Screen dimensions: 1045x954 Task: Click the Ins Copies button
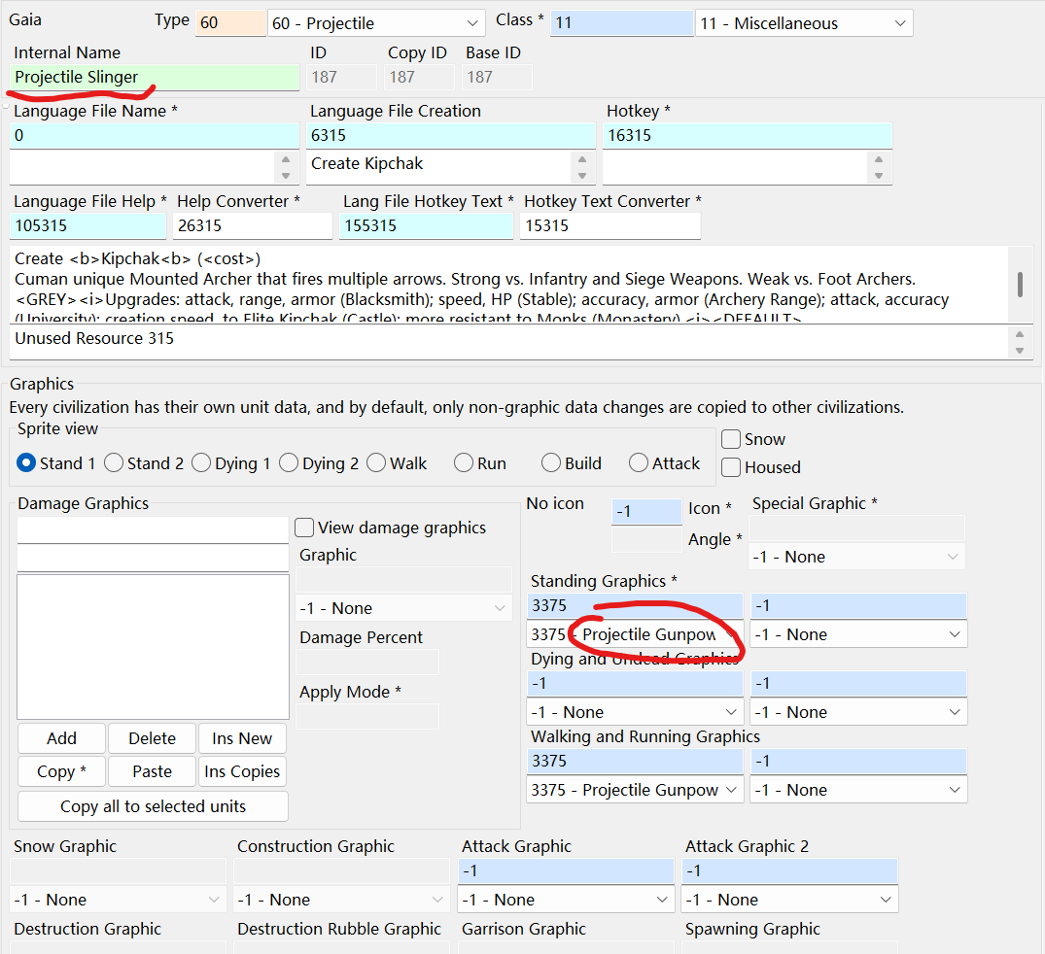pos(241,771)
